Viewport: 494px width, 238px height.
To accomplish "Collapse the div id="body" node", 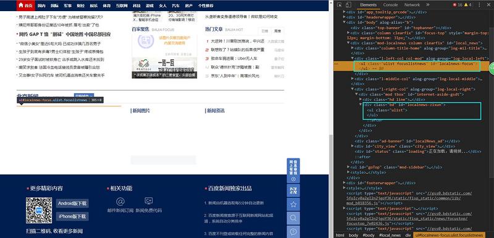I will pos(344,22).
